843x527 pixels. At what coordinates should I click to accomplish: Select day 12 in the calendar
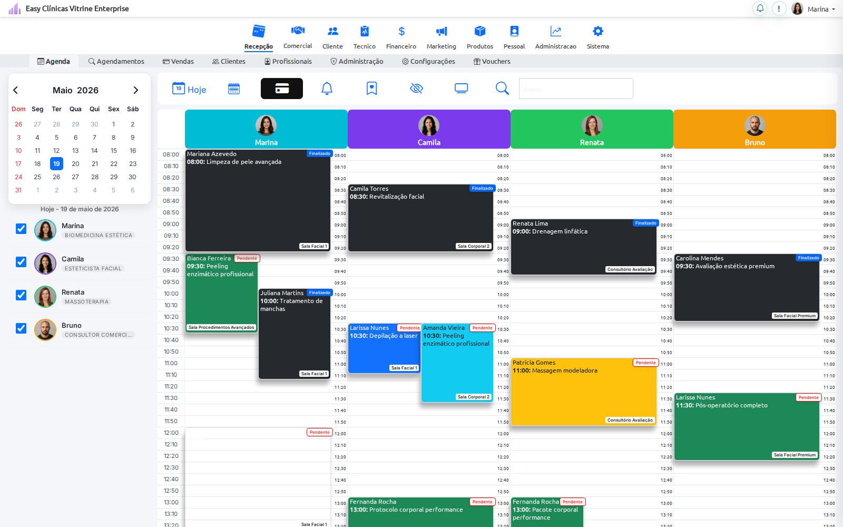click(56, 151)
